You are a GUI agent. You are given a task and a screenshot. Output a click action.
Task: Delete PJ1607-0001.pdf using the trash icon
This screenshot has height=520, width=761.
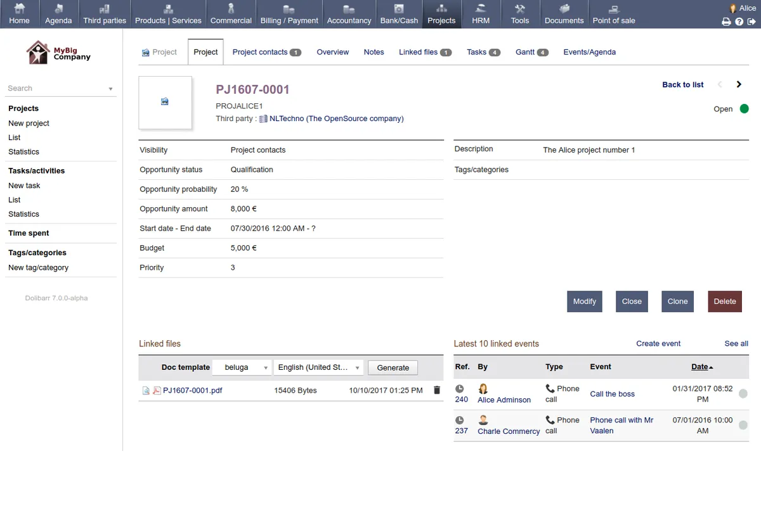click(436, 390)
